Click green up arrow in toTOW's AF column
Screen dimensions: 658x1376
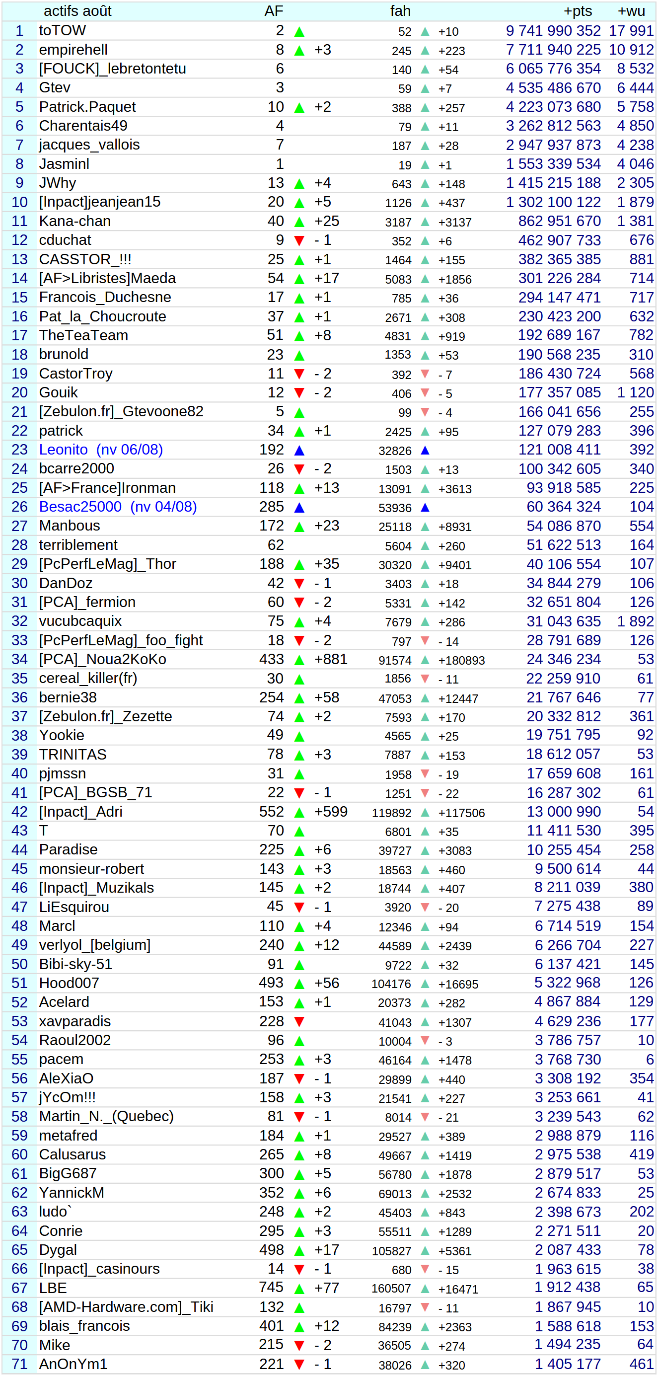click(x=299, y=31)
